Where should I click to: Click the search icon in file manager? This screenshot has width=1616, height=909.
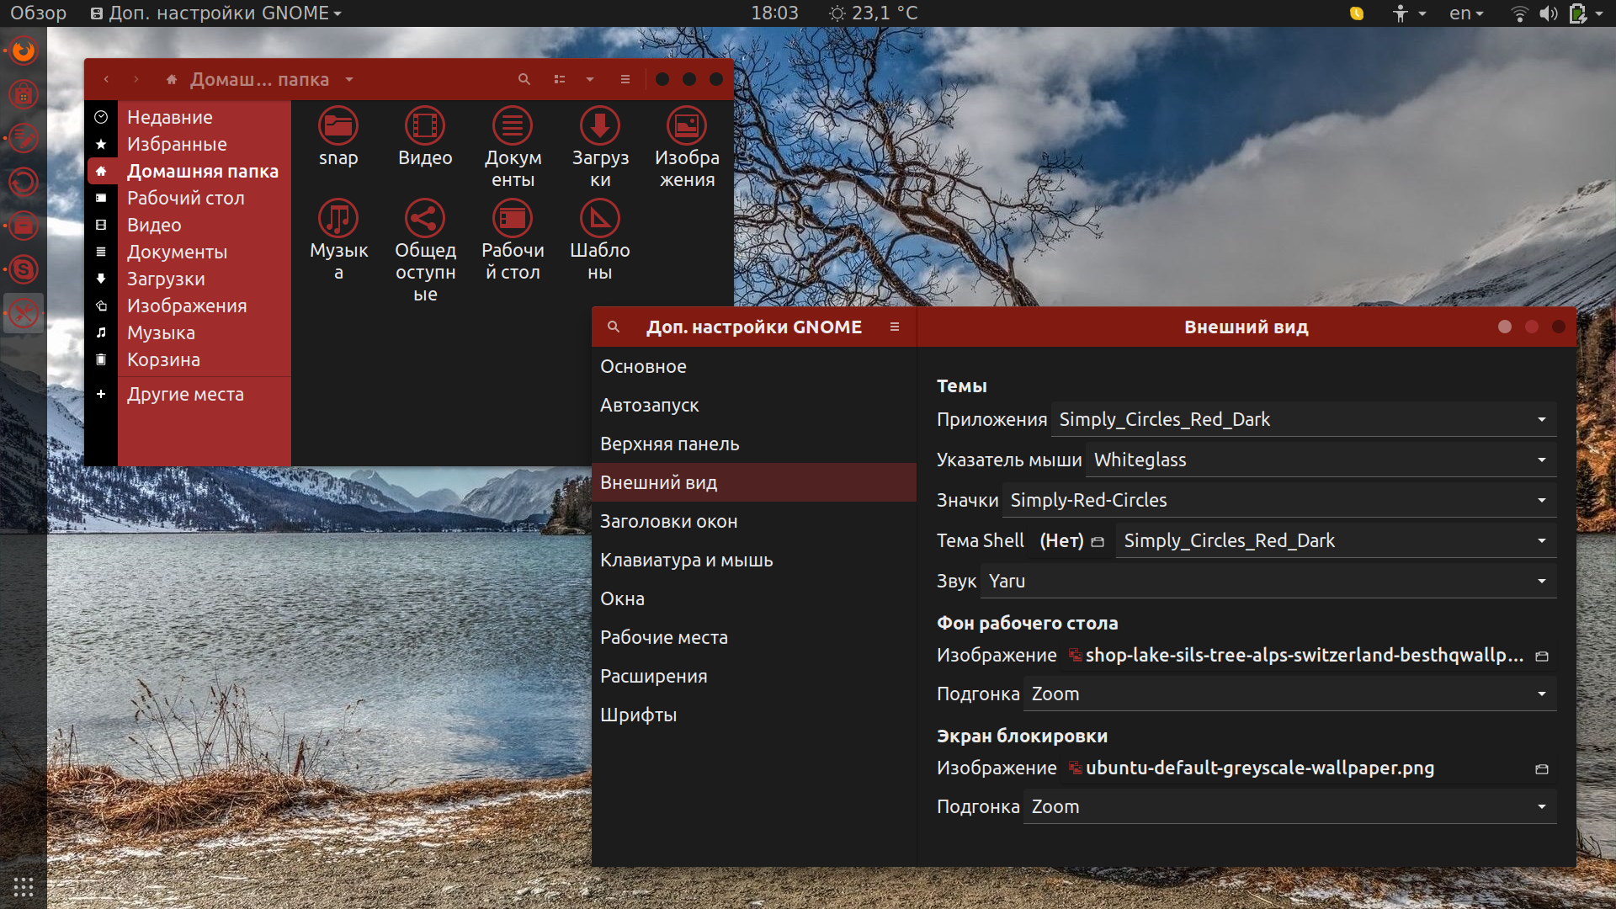pyautogui.click(x=524, y=79)
